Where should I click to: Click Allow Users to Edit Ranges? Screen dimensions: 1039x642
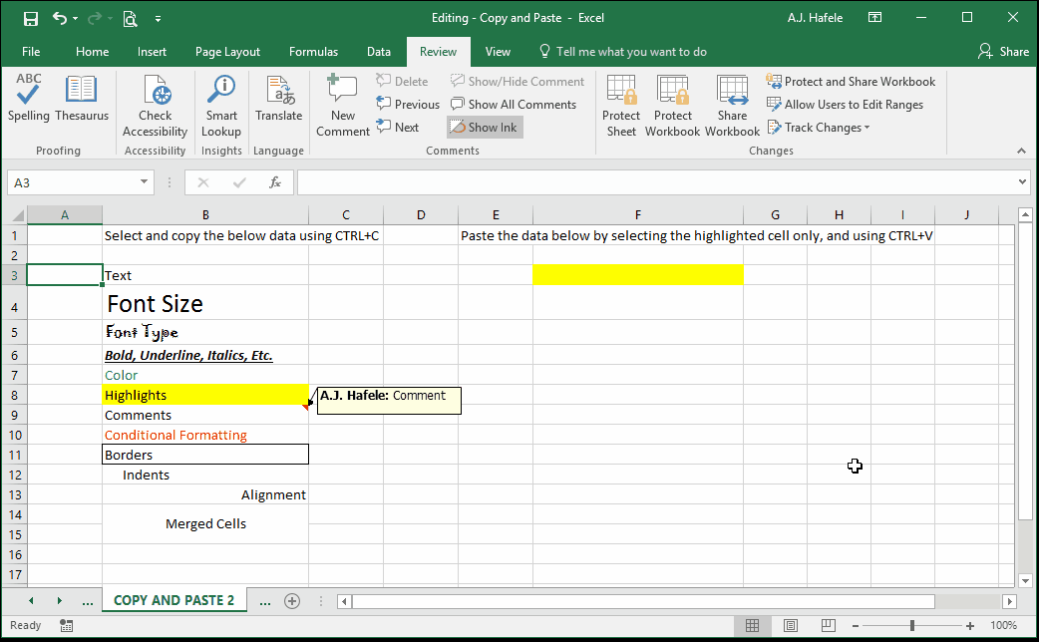click(x=845, y=104)
